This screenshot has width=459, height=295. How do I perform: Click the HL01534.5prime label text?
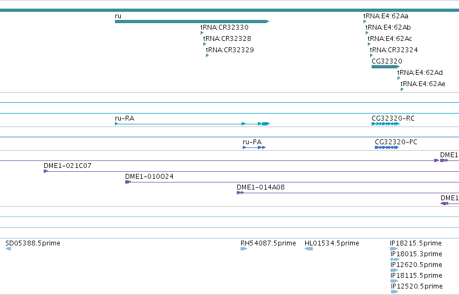coord(332,243)
